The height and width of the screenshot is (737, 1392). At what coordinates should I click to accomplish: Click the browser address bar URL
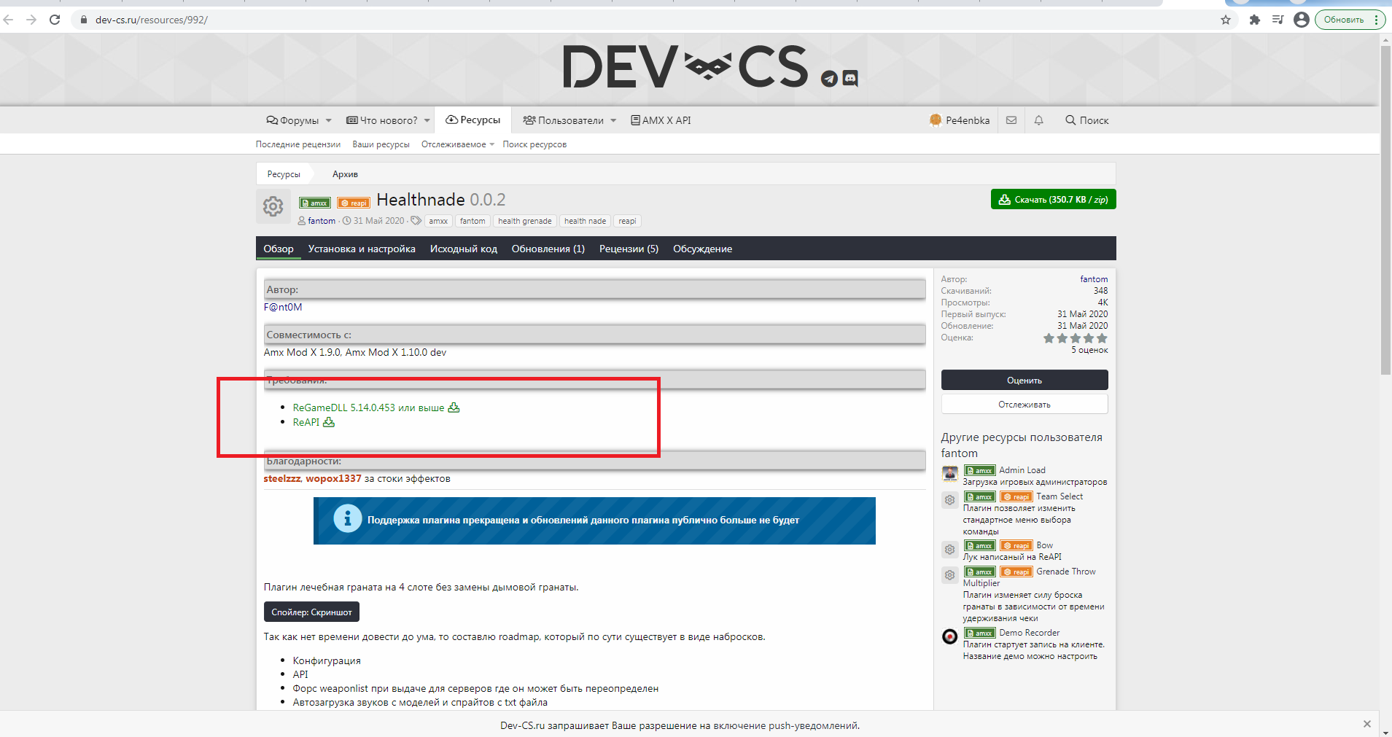[152, 20]
